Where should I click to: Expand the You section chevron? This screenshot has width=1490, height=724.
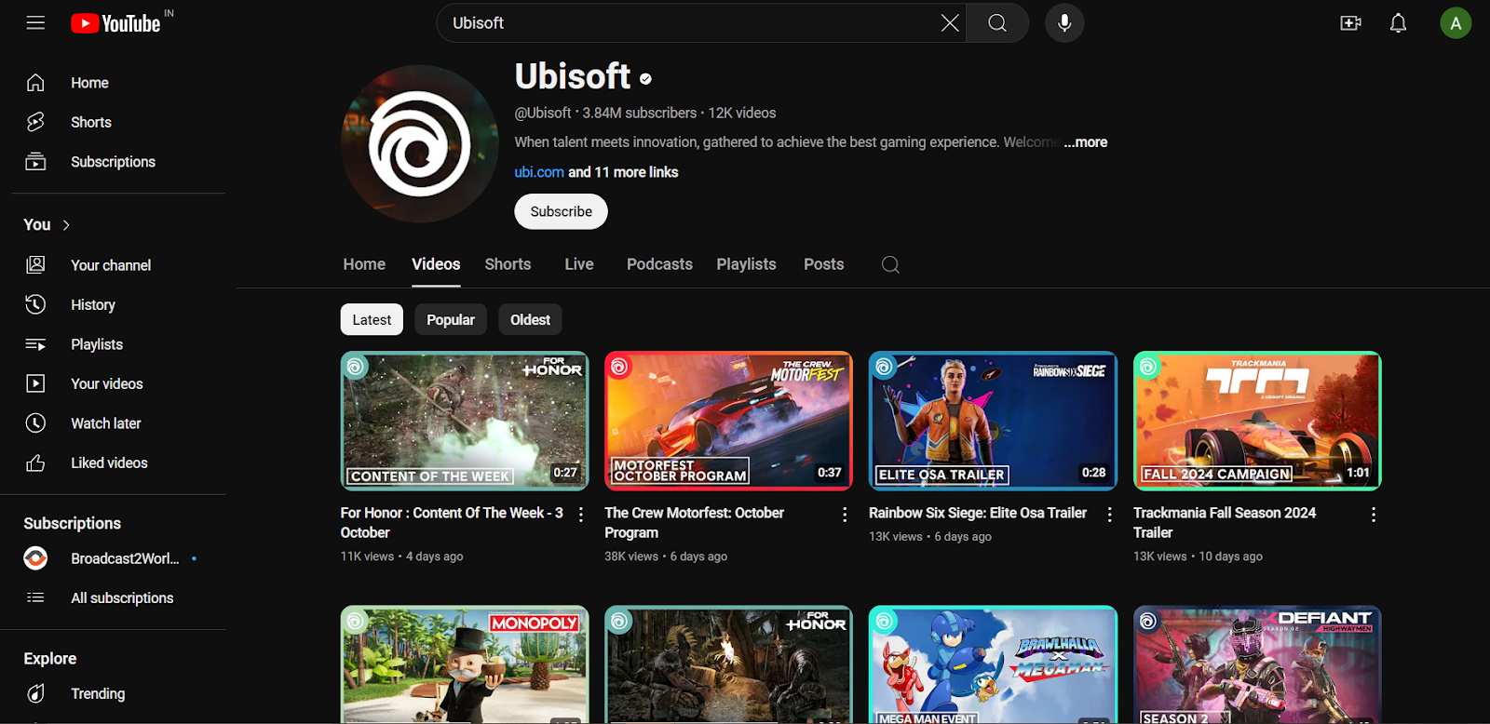[x=66, y=225]
